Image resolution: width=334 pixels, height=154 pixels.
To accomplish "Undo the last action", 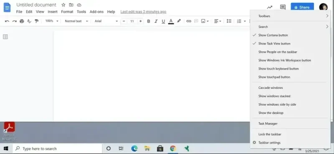I will [x=7, y=21].
